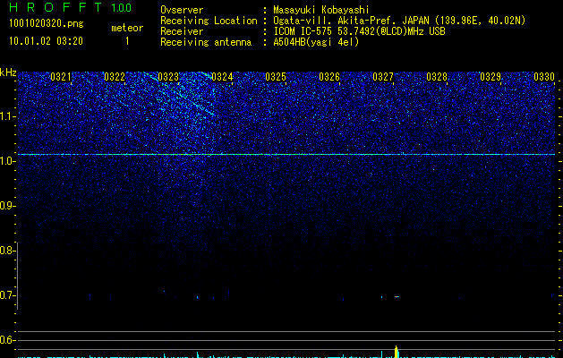Click the 0325 time marker

tap(276, 77)
